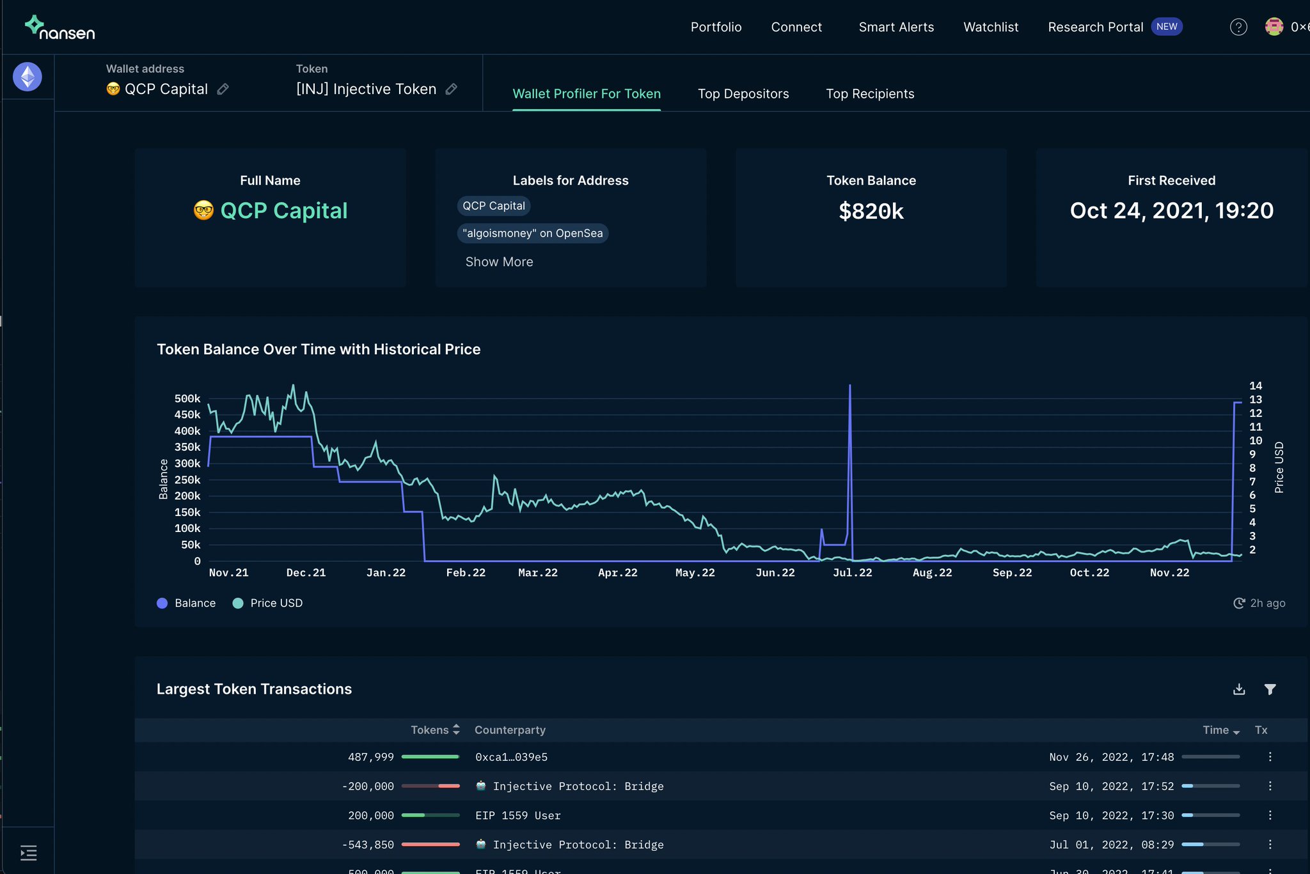Select the Ethereum network icon in sidebar
Image resolution: width=1310 pixels, height=874 pixels.
point(26,76)
